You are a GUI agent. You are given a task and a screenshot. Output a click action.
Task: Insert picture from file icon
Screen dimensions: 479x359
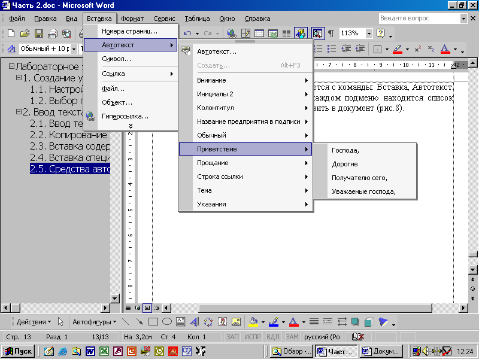(236, 322)
